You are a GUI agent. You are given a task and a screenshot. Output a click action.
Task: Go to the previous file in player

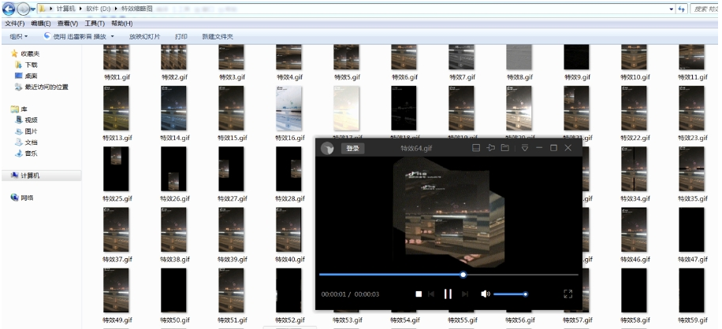[x=431, y=294]
